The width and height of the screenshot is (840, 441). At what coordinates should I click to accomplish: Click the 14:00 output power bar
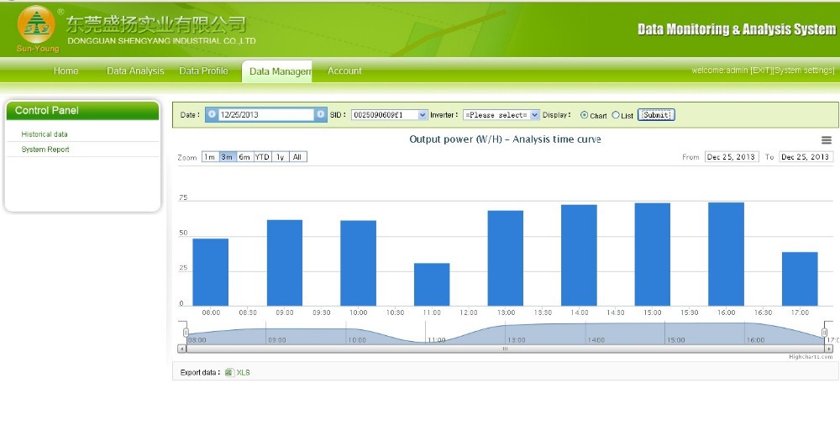[579, 255]
